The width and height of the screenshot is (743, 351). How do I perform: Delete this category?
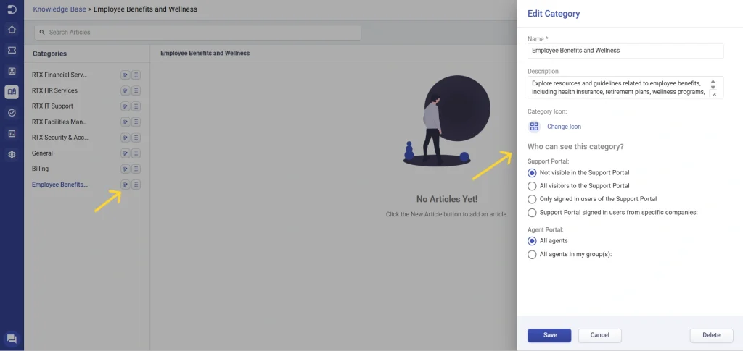coord(711,335)
